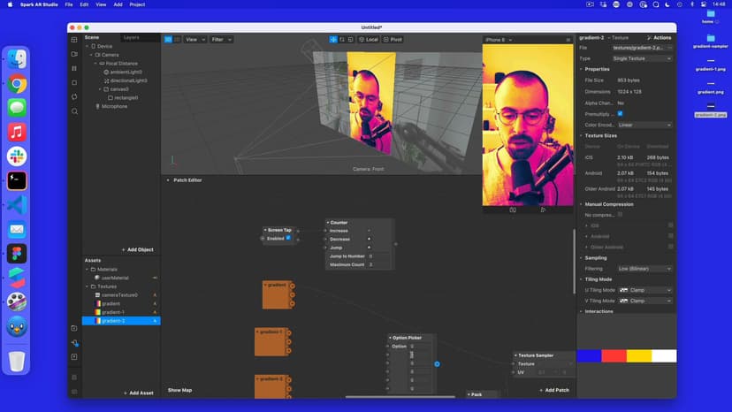
Task: Toggle Pivot mode
Action: pos(393,40)
